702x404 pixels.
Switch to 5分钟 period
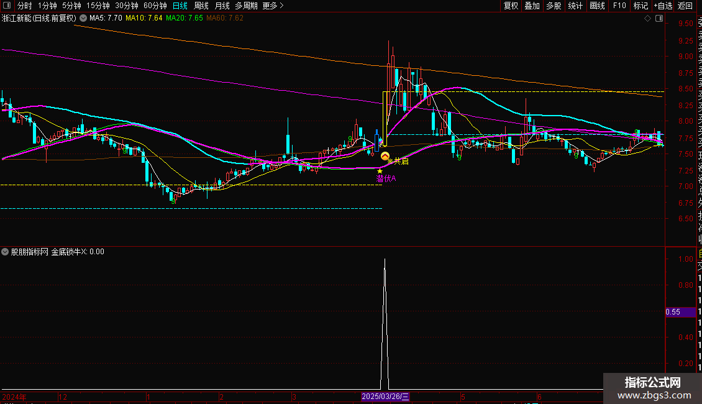(x=71, y=6)
